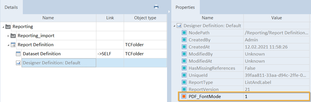The height and width of the screenshot is (102, 311).
Task: Expand the Reporting_import node
Action: pos(8,36)
